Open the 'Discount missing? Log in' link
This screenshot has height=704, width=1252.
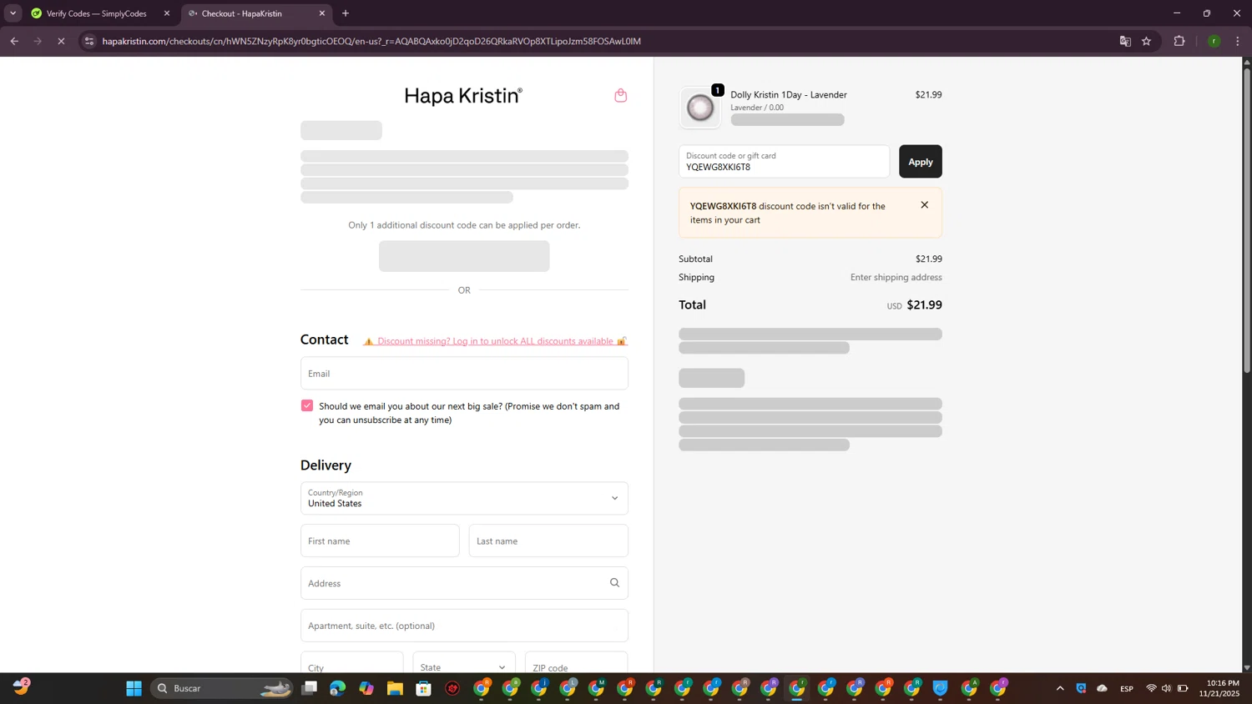(495, 341)
